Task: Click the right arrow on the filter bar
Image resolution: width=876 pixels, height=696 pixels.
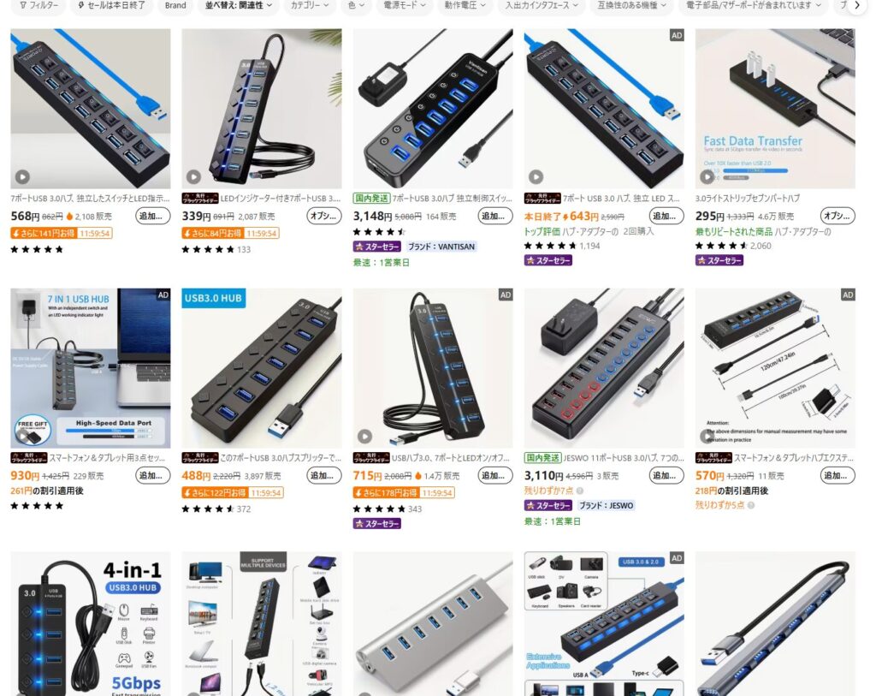Action: coord(857,6)
